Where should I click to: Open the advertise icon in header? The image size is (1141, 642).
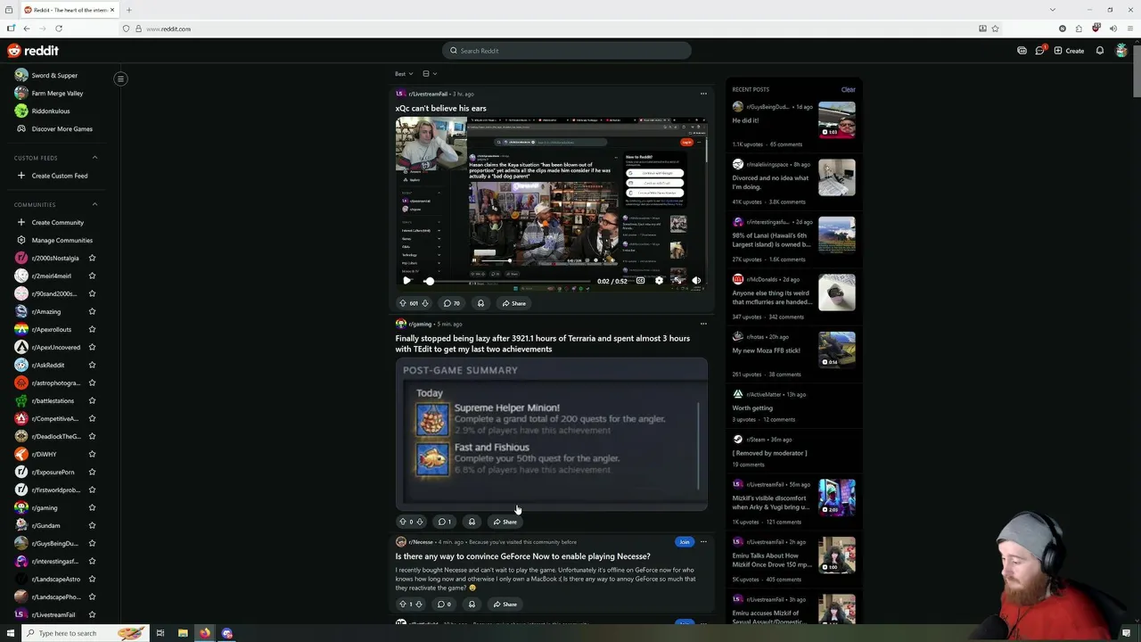click(x=1022, y=51)
